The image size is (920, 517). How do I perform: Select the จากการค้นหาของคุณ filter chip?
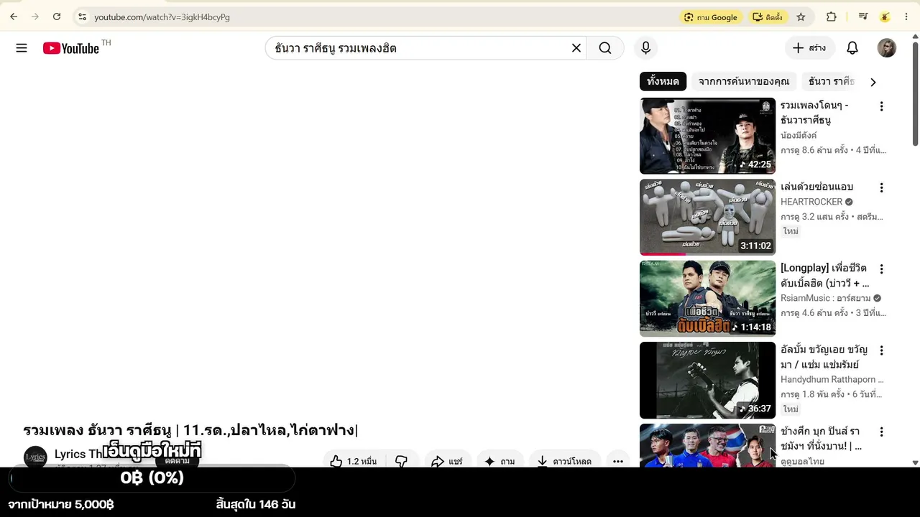pos(743,81)
